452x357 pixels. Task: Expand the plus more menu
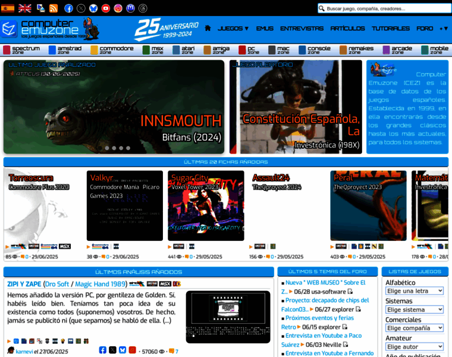[x=443, y=28]
